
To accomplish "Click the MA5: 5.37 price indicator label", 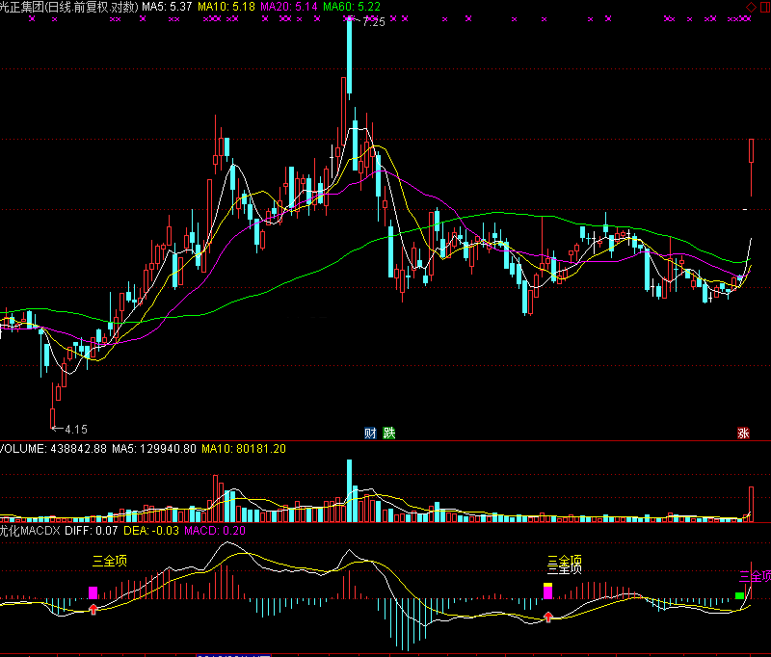I will 167,7.
